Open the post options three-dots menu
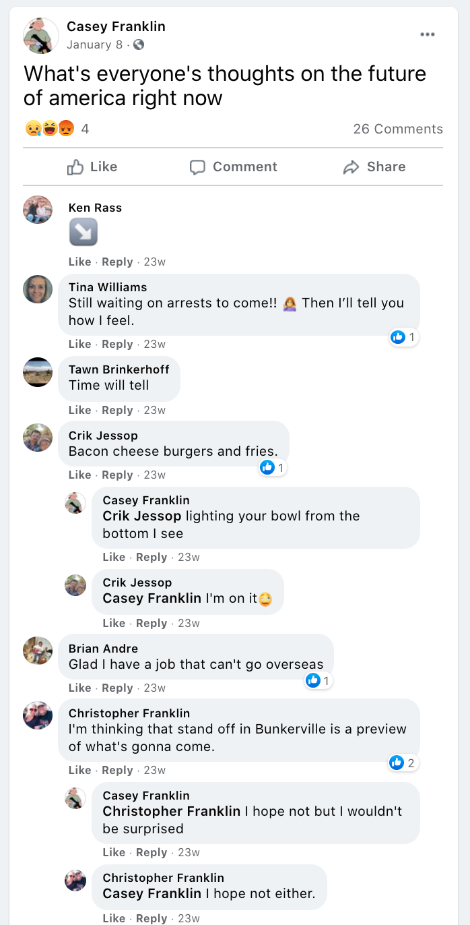470x925 pixels. (427, 35)
